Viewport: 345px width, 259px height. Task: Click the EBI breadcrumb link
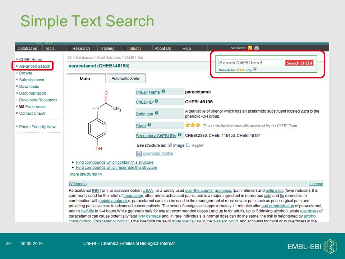[x=70, y=58]
